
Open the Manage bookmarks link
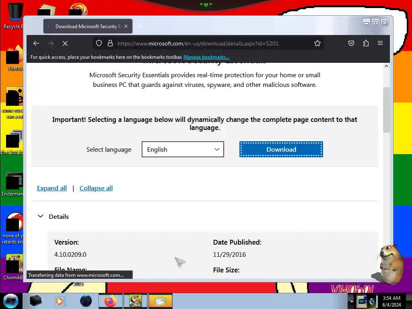[206, 57]
